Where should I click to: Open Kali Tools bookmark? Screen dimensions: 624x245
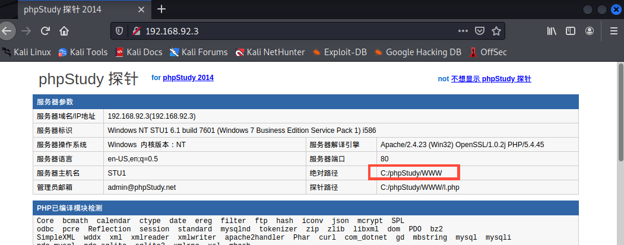(x=83, y=52)
